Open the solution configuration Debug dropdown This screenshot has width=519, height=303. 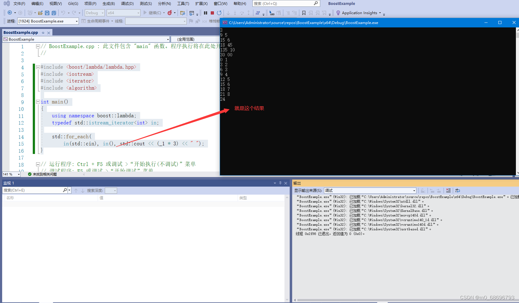(x=94, y=13)
